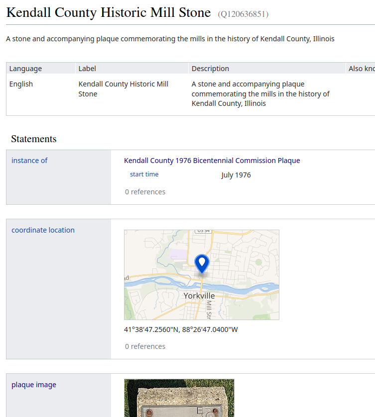Open Kendall County 1976 Bicentennial Commission Plaque link
Image resolution: width=375 pixels, height=417 pixels.
212,161
